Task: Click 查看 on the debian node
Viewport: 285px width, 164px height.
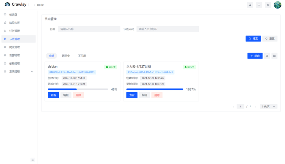Action: tap(53, 95)
